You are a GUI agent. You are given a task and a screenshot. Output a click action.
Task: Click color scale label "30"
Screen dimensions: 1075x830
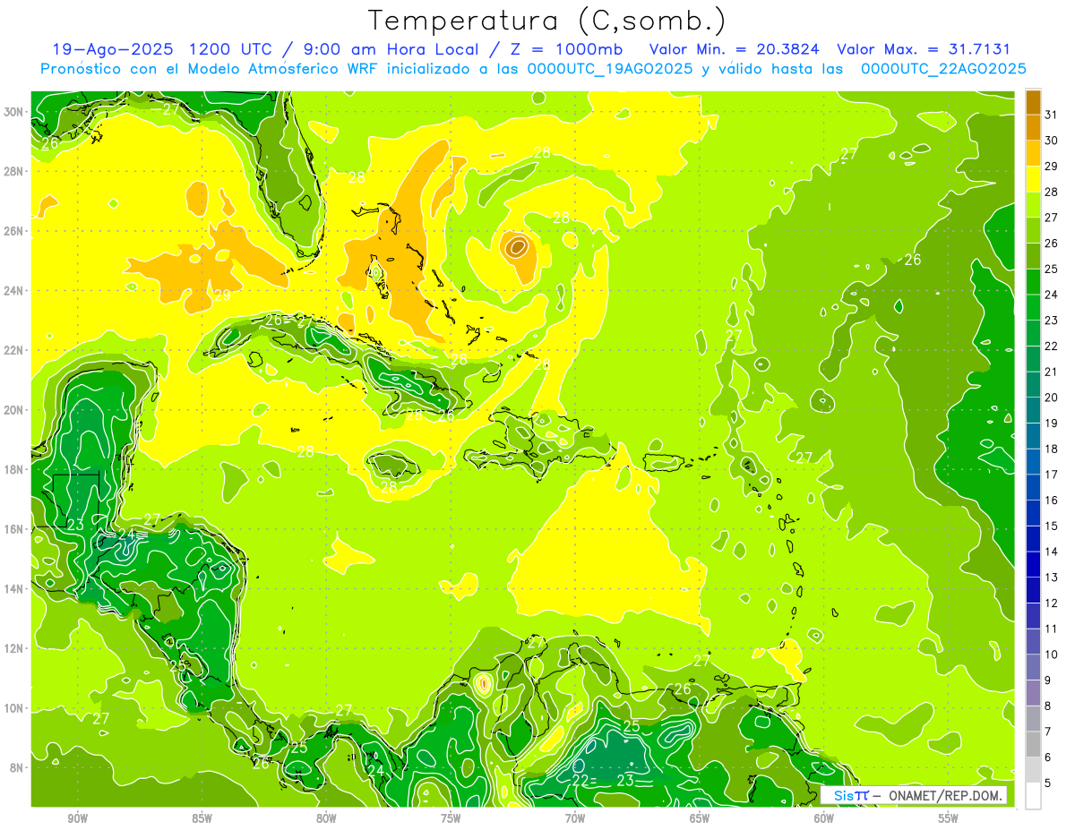coord(1052,141)
